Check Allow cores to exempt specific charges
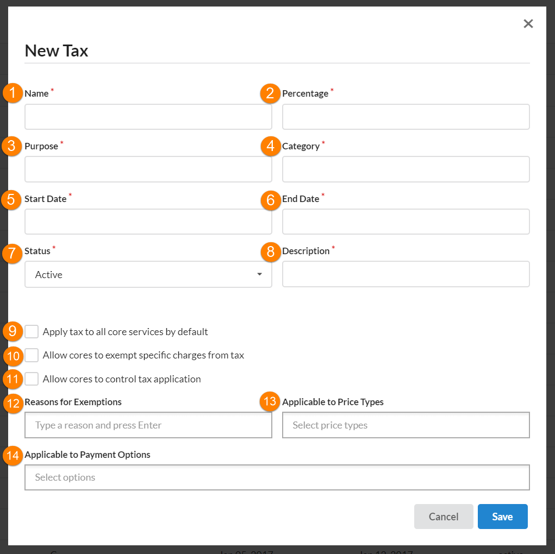Viewport: 555px width, 554px height. tap(32, 355)
